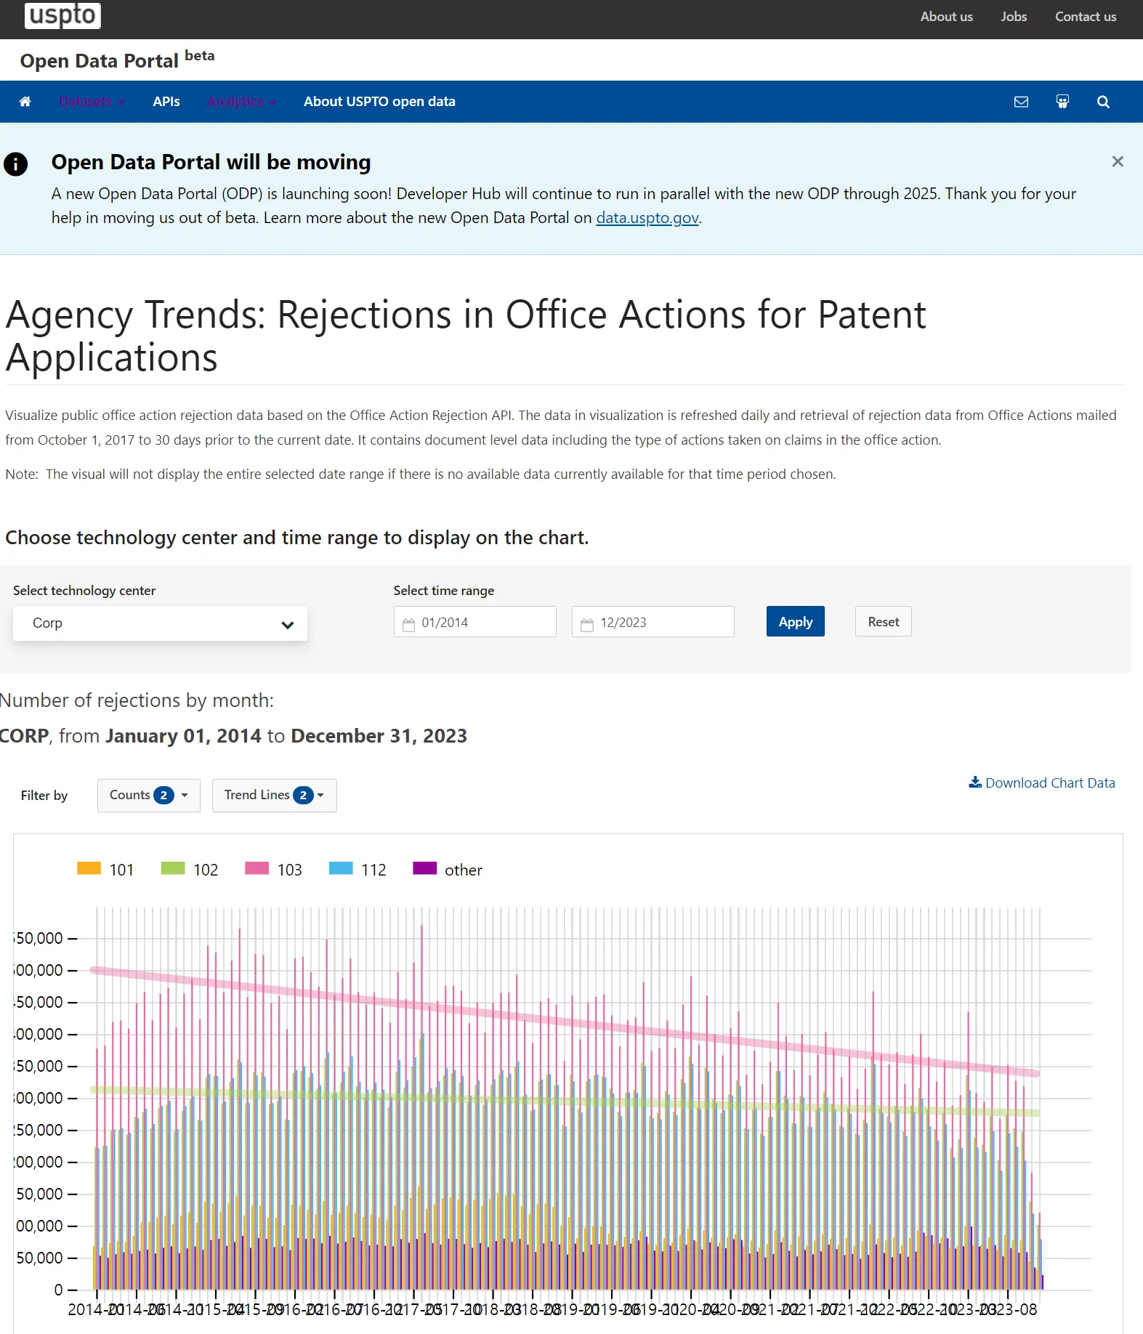Image resolution: width=1143 pixels, height=1334 pixels.
Task: Expand the technology center Corp dropdown
Action: pyautogui.click(x=160, y=623)
